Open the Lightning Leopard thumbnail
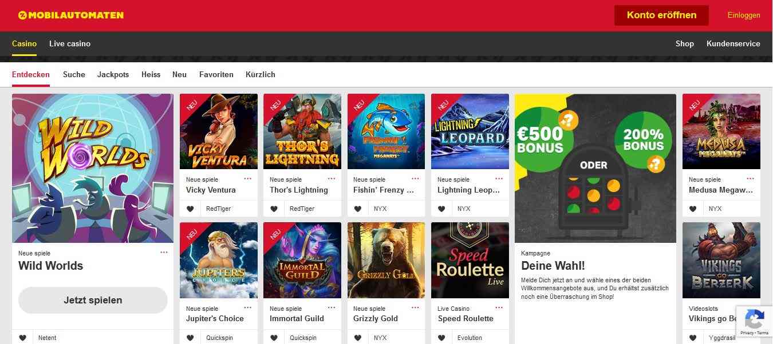Screen dimensions: 773x344 pos(470,131)
